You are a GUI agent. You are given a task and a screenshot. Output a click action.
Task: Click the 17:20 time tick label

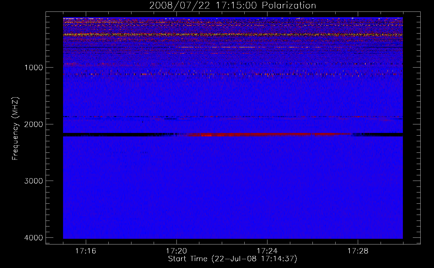(176, 251)
